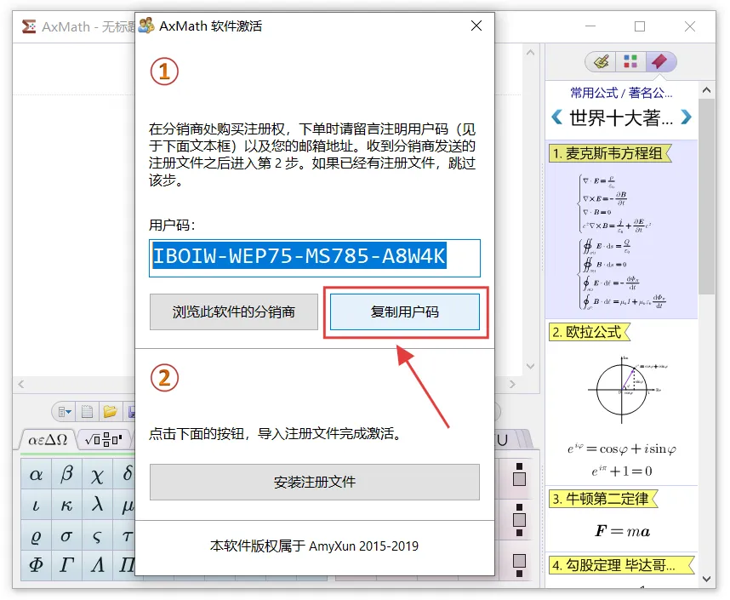Image resolution: width=730 pixels, height=600 pixels.
Task: Open the list dropdown menu in bottom toolbar
Action: point(65,412)
